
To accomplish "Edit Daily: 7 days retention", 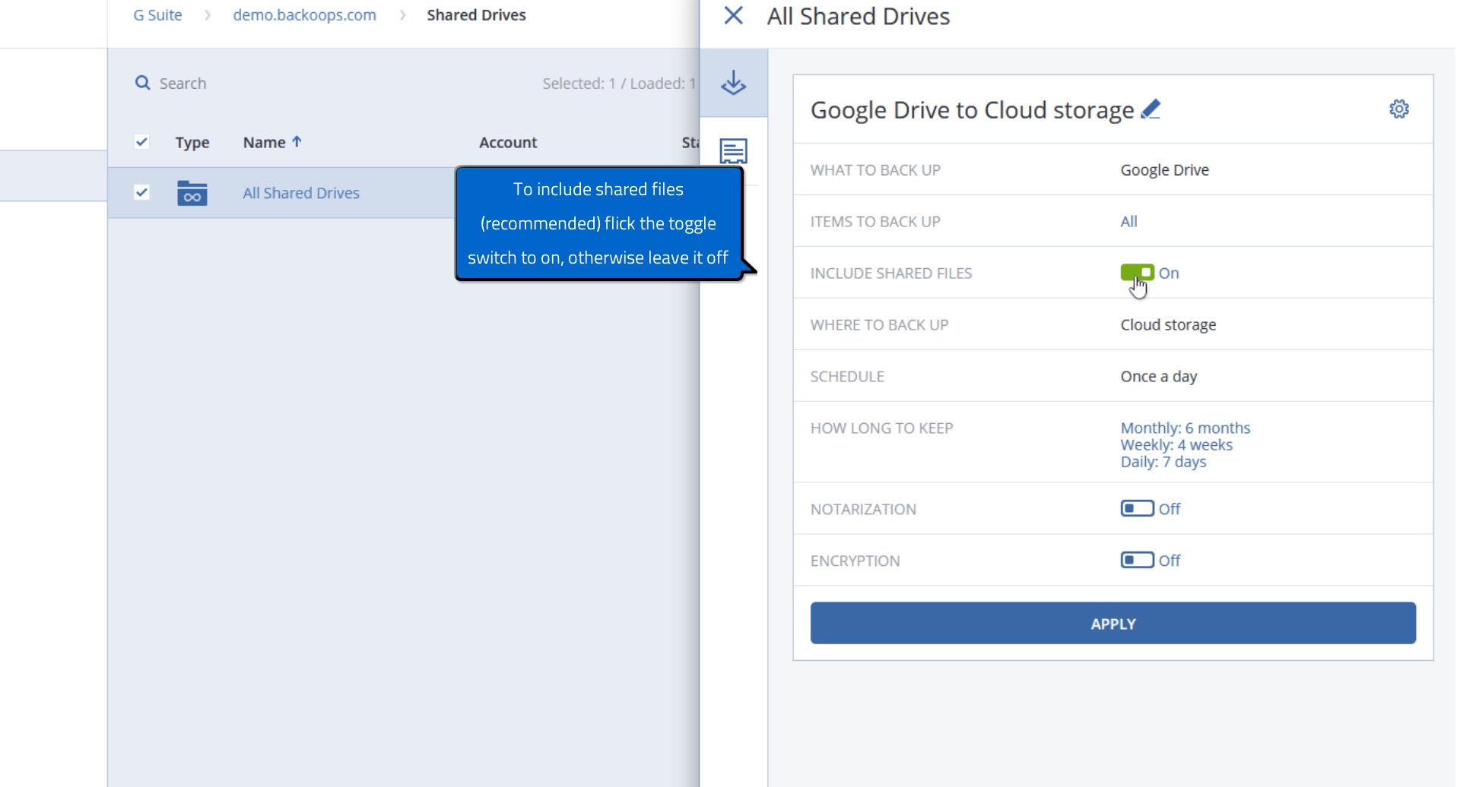I will 1163,461.
